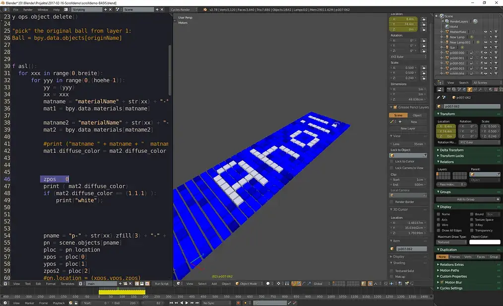Enable the X-Ray display checkbox
The image size is (503, 306).
[472, 225]
